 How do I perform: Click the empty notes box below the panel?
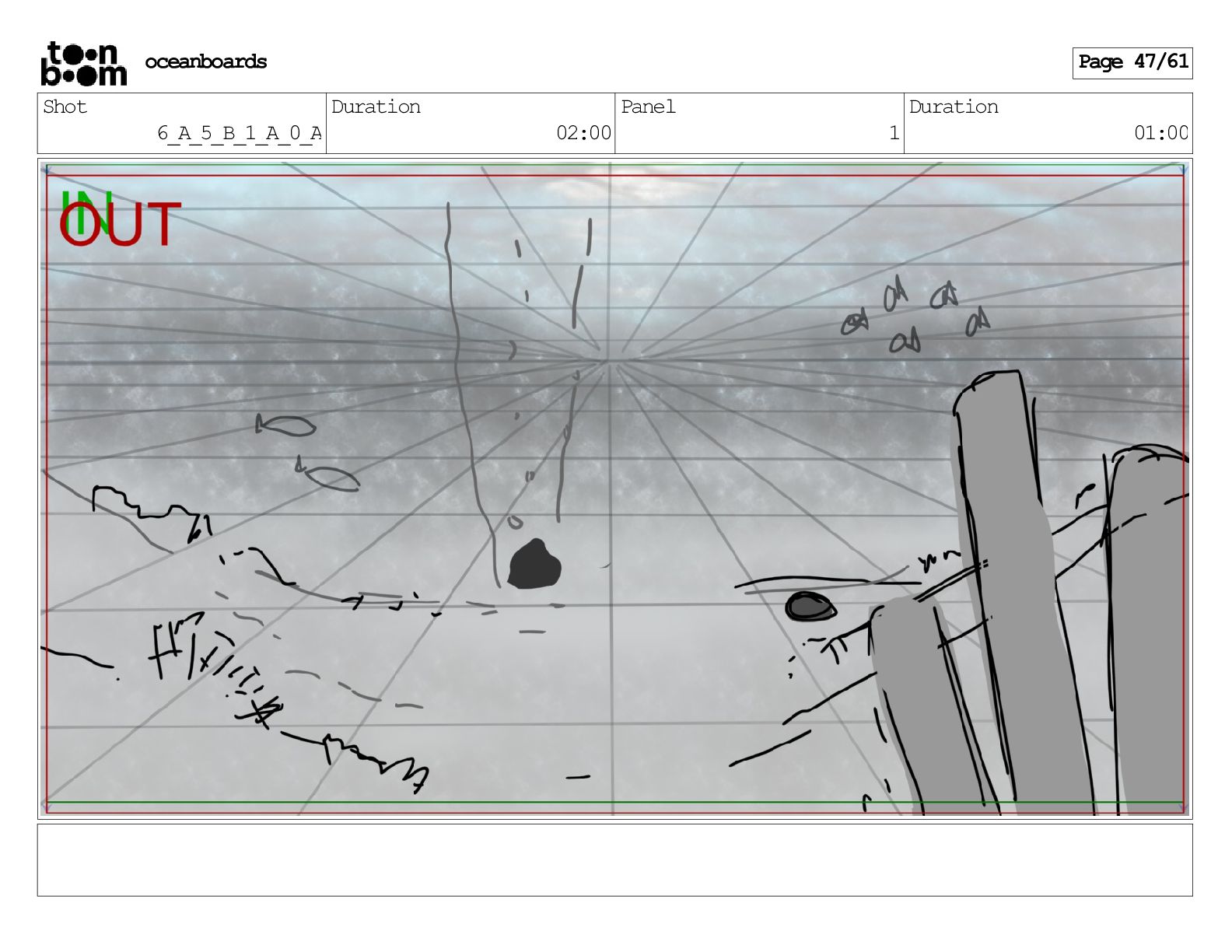(614, 860)
